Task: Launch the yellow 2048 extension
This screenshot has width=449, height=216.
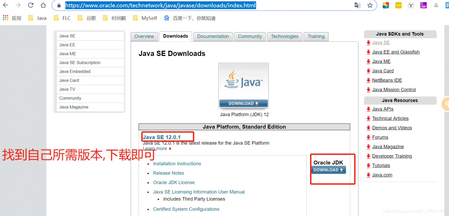Action: coord(398,5)
